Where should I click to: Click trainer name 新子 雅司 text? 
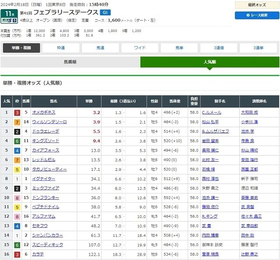(250, 179)
